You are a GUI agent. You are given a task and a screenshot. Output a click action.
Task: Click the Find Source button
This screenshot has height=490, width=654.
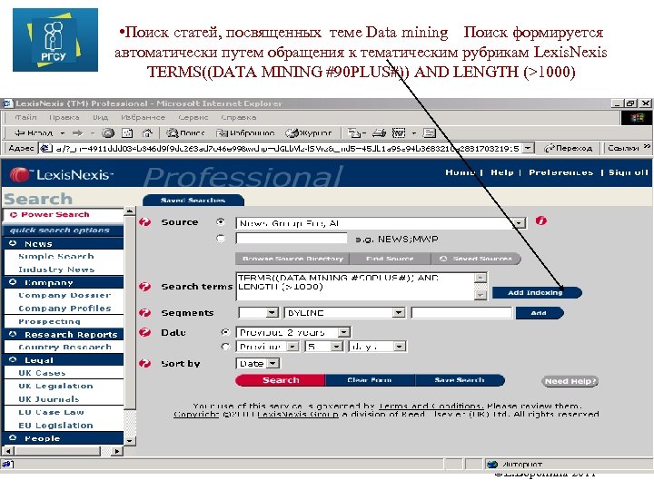coord(390,259)
